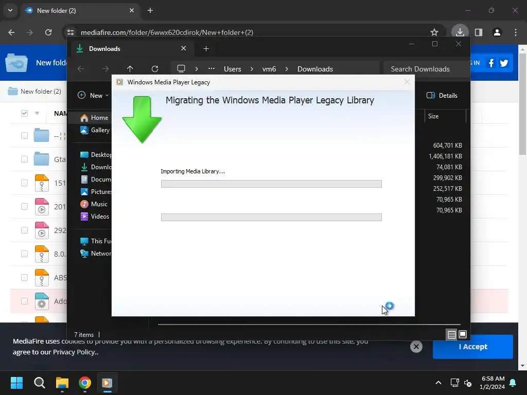Viewport: 527px width, 395px height.
Task: Open MediaFire sort dropdown arrow near checkbox
Action: pos(37,113)
